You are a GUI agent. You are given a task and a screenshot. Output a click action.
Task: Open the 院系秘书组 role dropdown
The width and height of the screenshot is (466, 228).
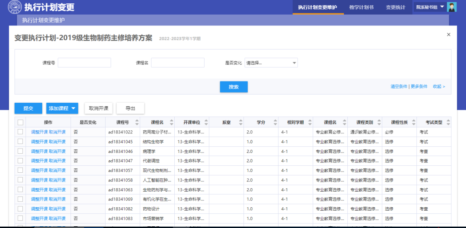click(x=429, y=7)
